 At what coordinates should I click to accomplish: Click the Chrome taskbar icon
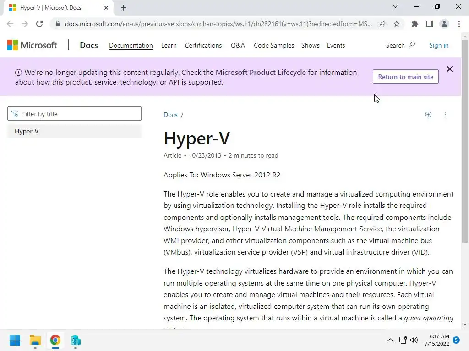(x=55, y=340)
